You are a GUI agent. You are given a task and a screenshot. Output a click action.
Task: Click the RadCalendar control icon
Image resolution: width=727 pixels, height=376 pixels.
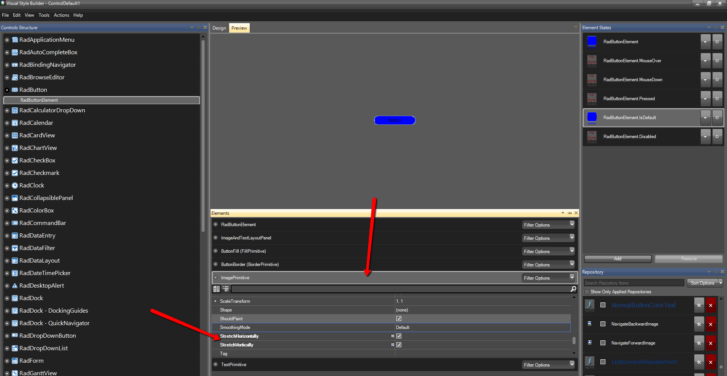15,123
